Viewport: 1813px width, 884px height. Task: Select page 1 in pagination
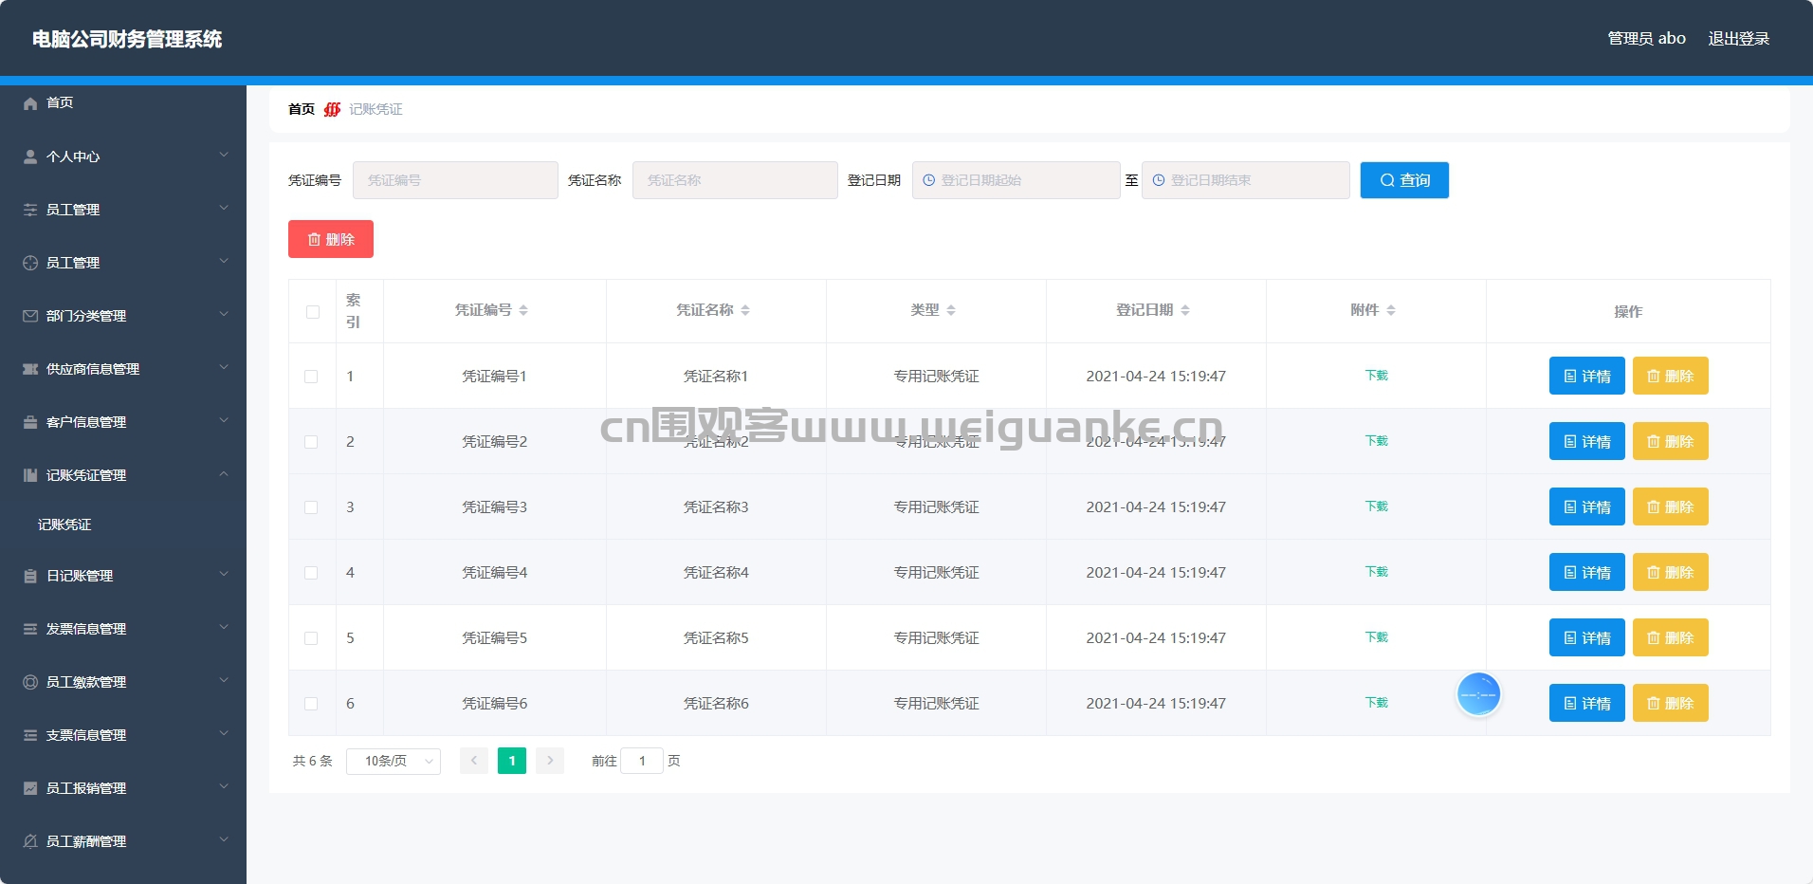click(x=512, y=761)
